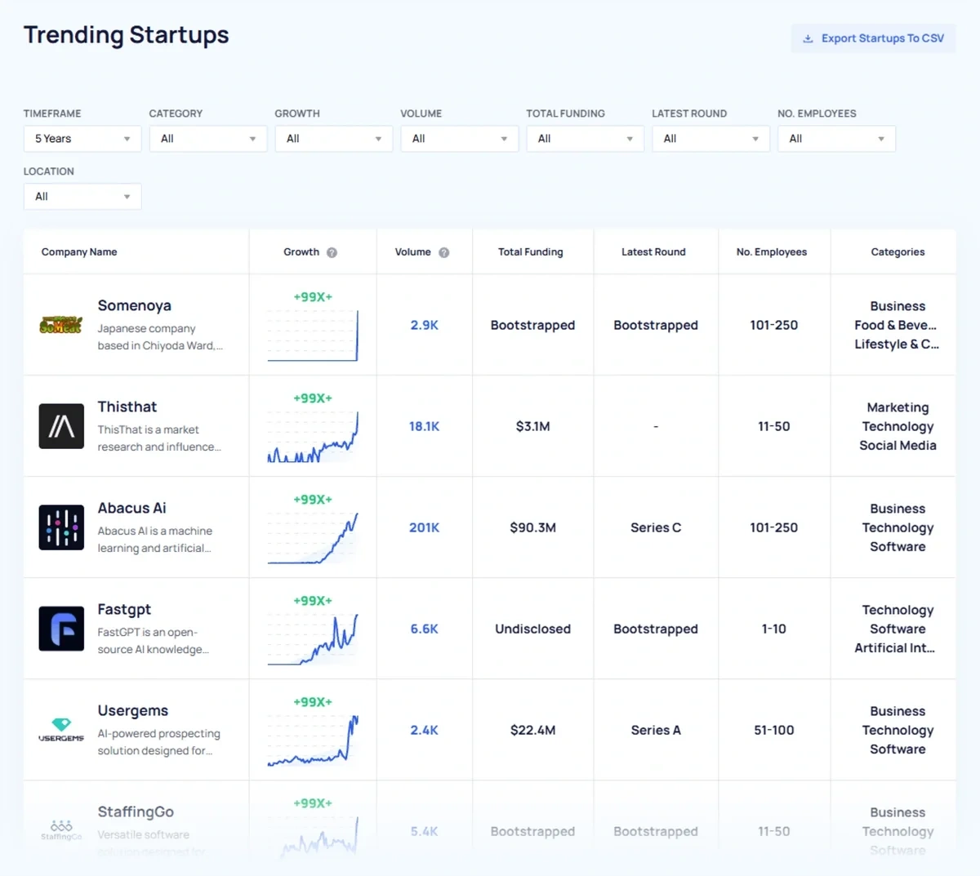This screenshot has height=876, width=980.
Task: Click the Thisthat growth trend chart
Action: click(x=313, y=437)
